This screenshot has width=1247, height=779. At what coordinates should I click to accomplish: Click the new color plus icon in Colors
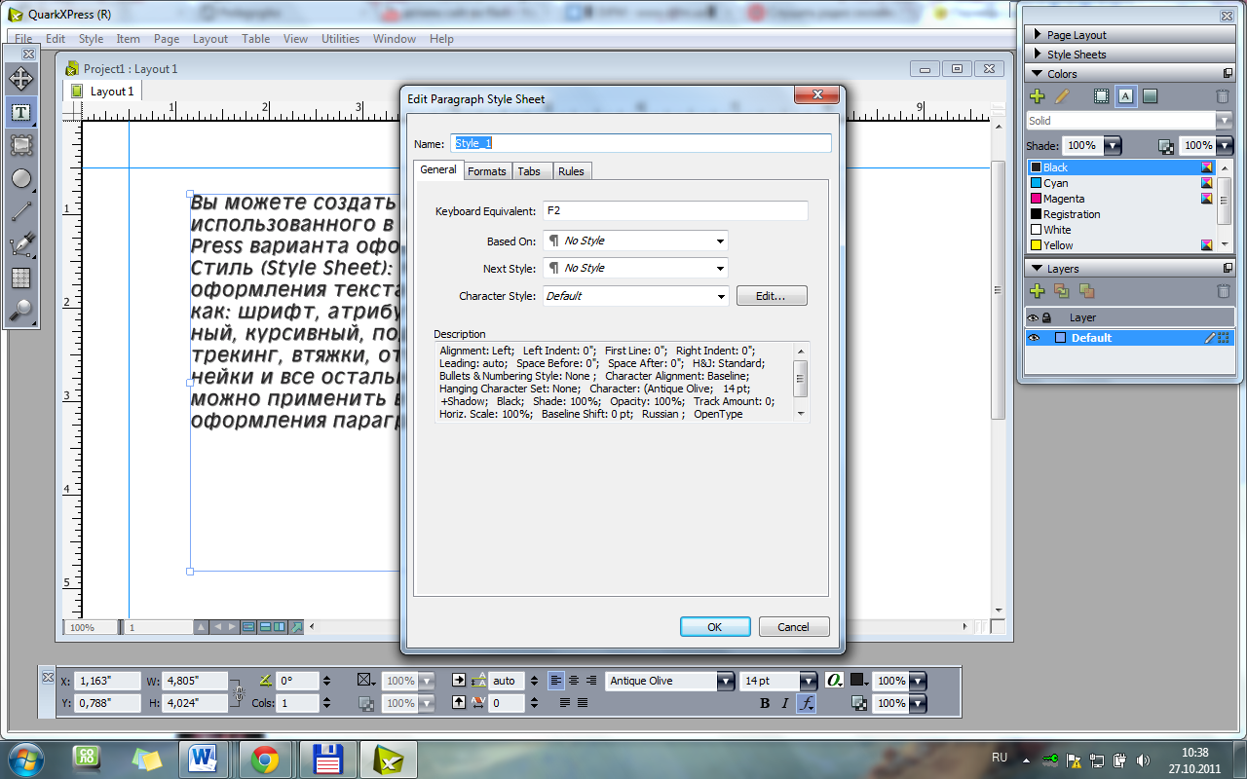(x=1037, y=96)
